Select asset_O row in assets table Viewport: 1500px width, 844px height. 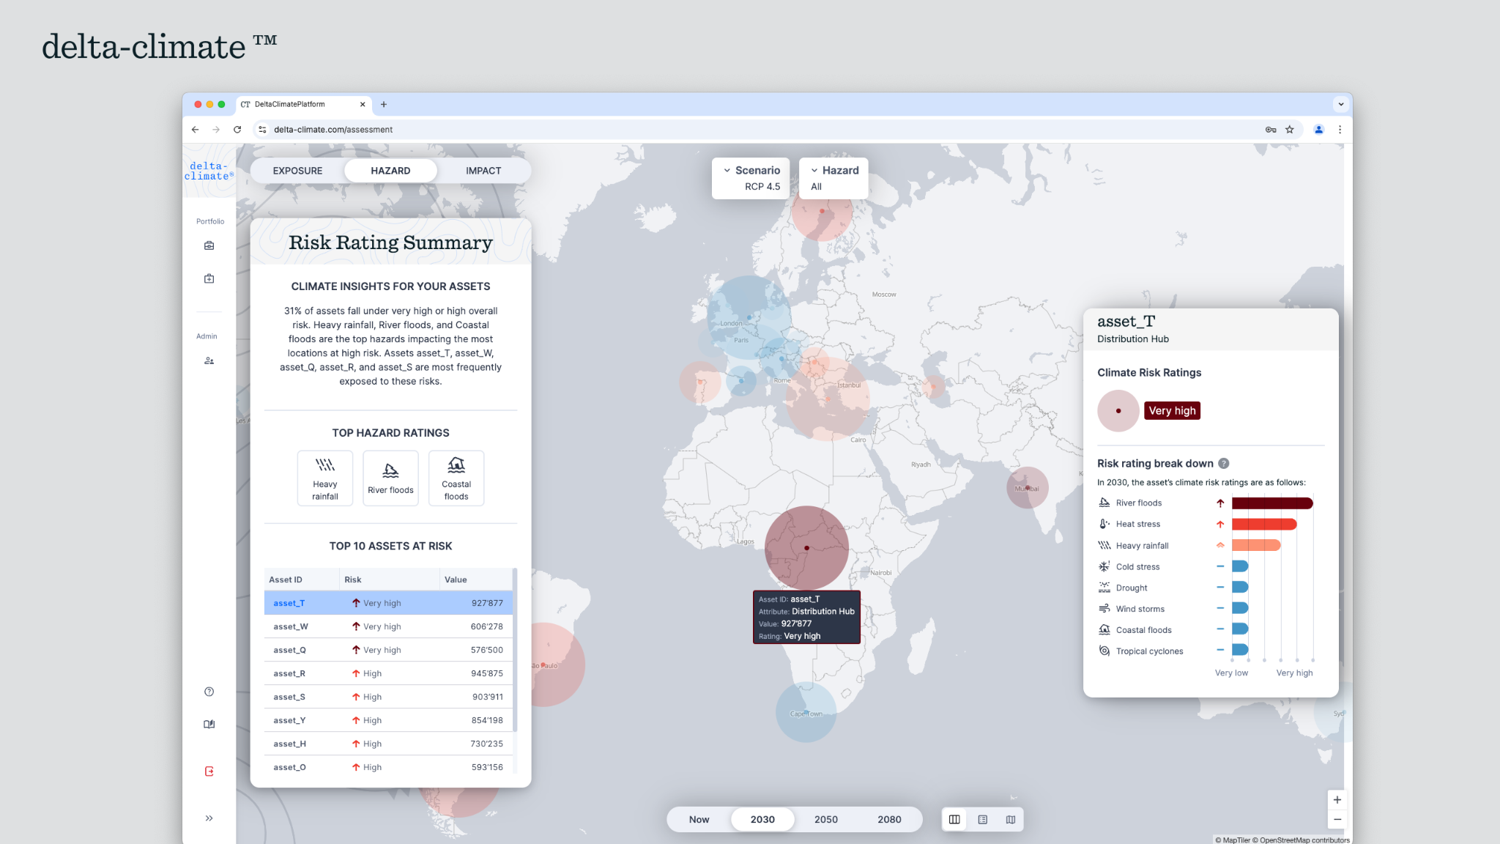coord(388,767)
